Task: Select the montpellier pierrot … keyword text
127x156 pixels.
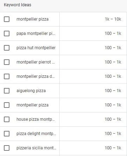Action: 35,62
